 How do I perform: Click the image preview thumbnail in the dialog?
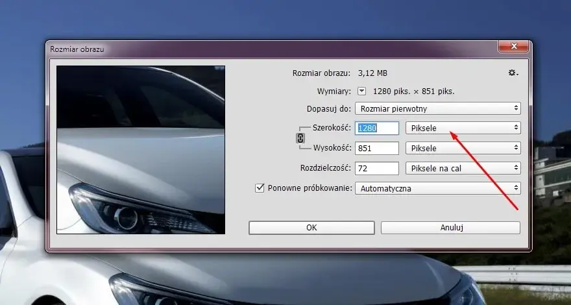click(x=141, y=150)
